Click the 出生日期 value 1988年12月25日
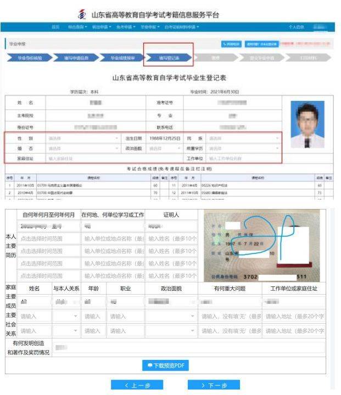 tap(165, 138)
